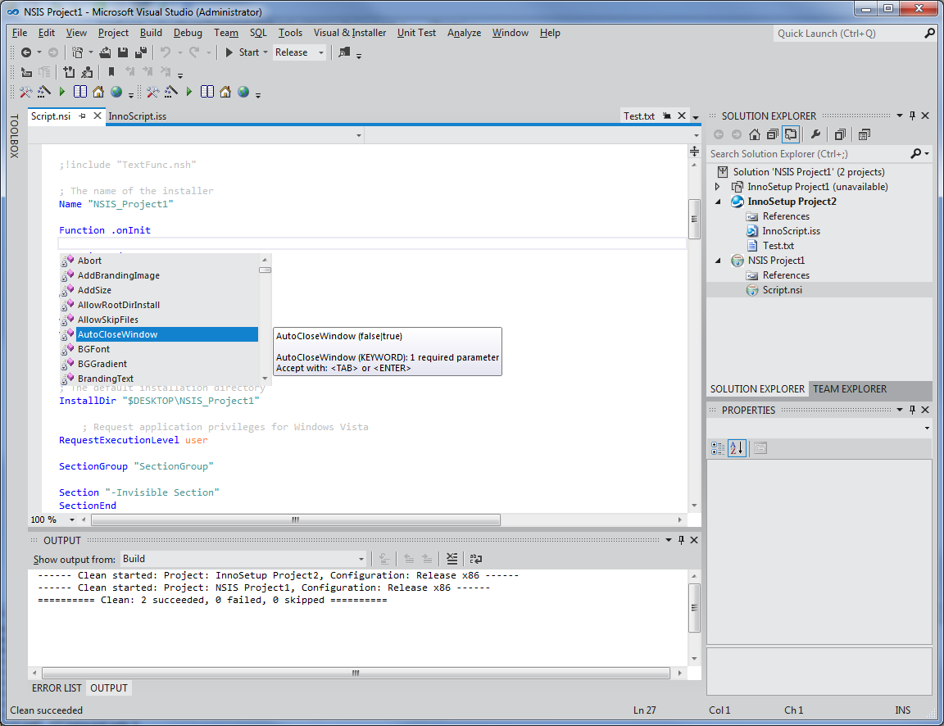This screenshot has height=726, width=944.
Task: Click the Clear All icon in Output panel
Action: coord(452,559)
